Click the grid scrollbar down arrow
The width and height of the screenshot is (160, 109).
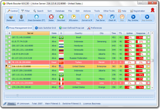click(x=152, y=88)
